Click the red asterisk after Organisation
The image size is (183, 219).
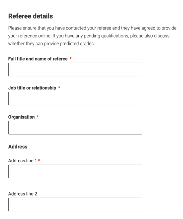pos(38,117)
